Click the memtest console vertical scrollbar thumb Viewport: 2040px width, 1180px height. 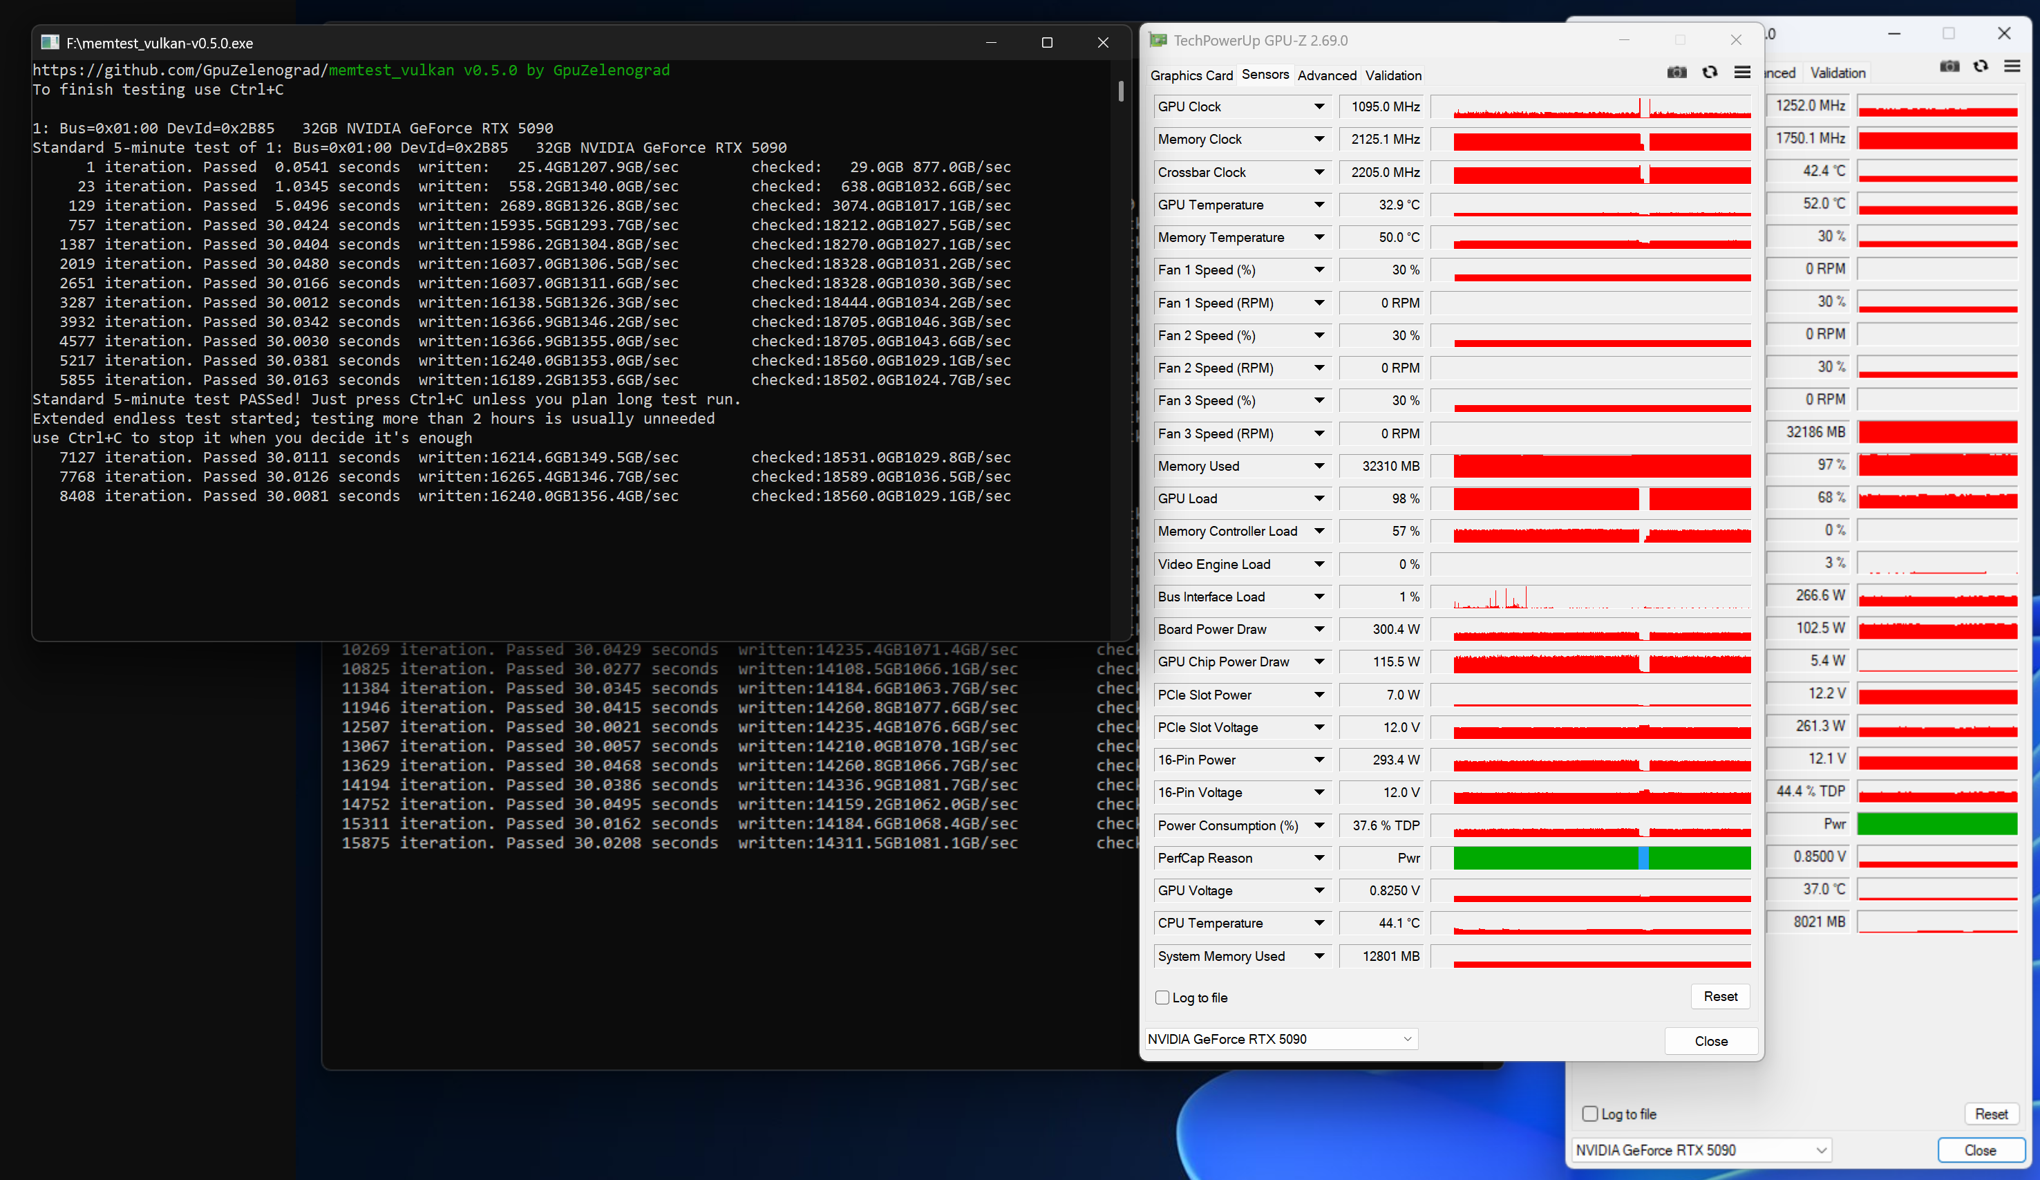pos(1120,91)
